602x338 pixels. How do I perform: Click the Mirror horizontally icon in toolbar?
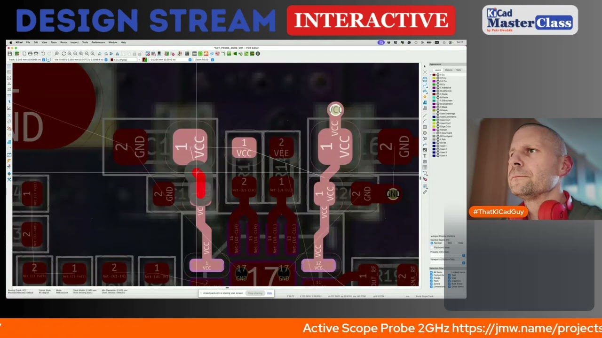click(x=117, y=54)
